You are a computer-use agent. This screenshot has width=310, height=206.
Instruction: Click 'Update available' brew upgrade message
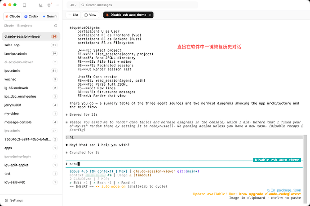point(247,194)
